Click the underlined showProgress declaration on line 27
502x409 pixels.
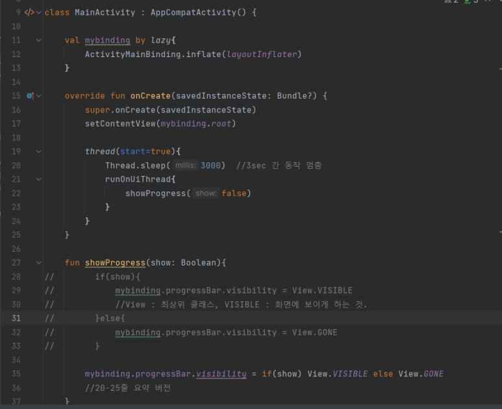115,263
